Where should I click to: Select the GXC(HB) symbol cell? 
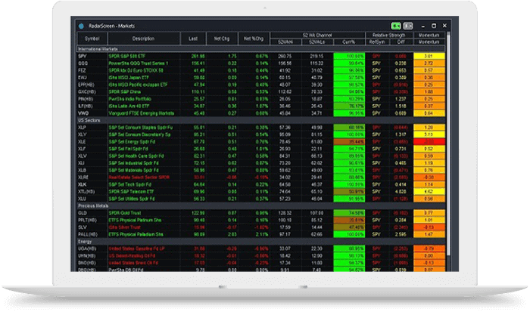pyautogui.click(x=92, y=91)
